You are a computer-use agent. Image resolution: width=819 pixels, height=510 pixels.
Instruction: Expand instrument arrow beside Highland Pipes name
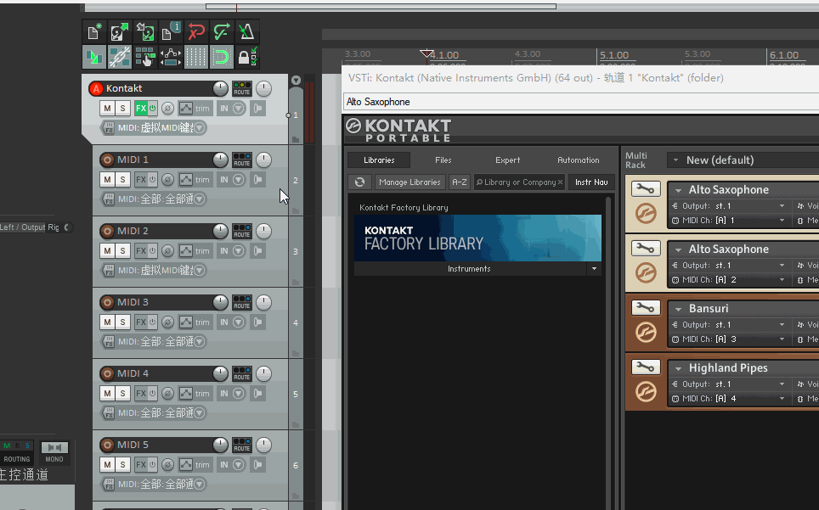tap(678, 368)
